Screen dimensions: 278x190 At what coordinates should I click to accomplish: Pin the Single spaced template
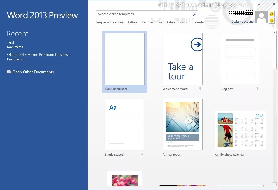[x=142, y=154]
